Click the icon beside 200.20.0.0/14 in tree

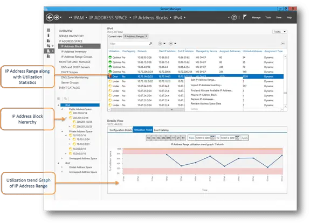(x=71, y=113)
